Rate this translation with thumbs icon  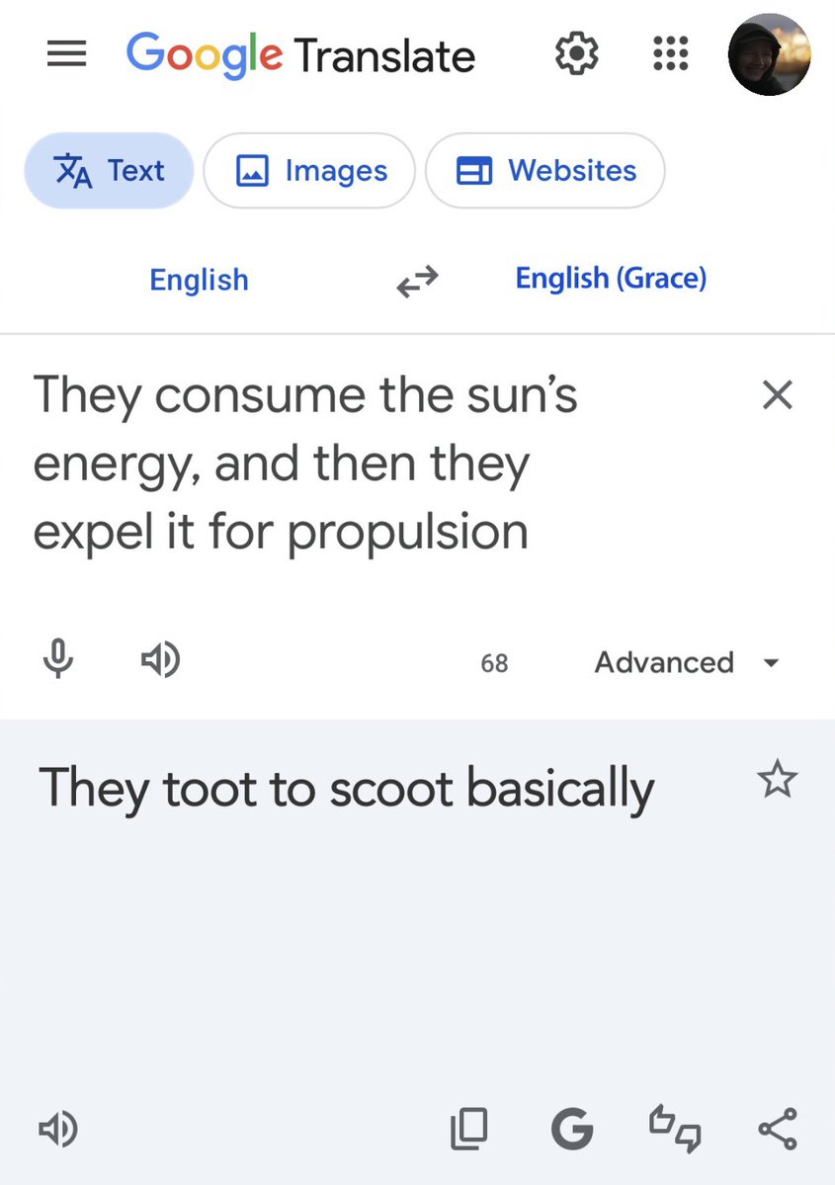click(675, 1129)
